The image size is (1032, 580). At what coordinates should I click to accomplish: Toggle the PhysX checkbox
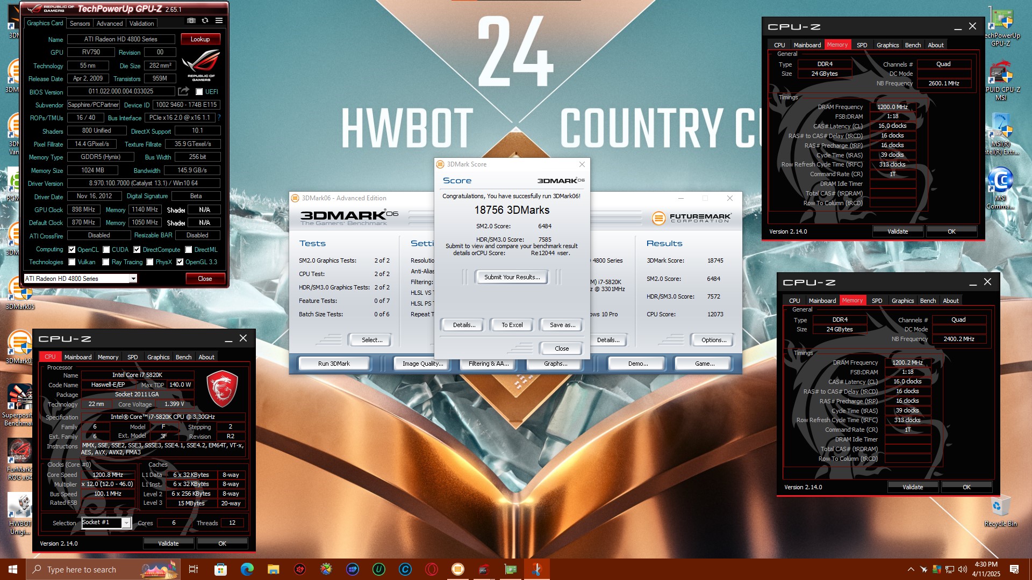150,262
